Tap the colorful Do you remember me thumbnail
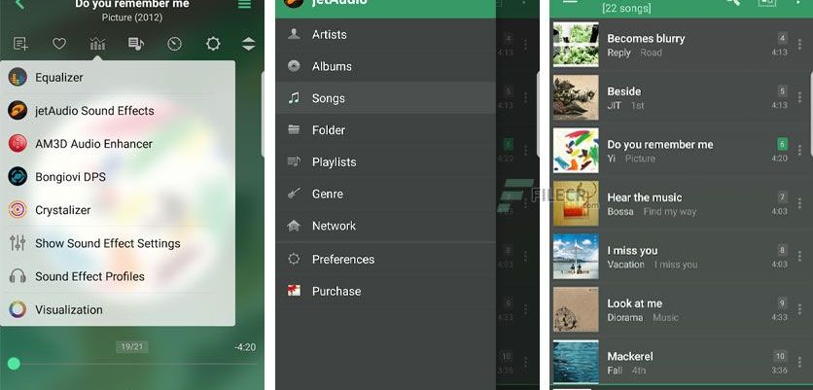 [x=576, y=151]
